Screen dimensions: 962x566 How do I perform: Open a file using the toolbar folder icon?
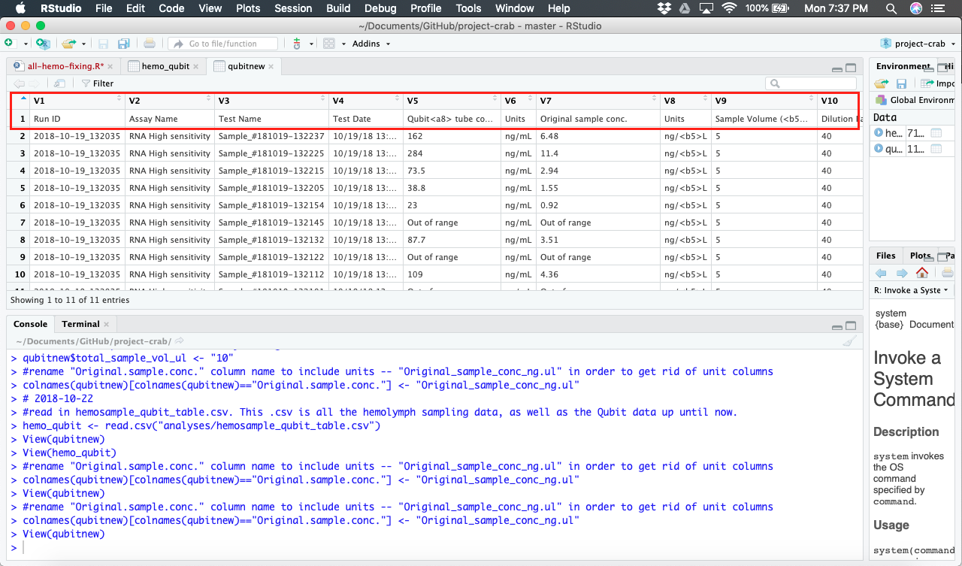click(68, 43)
